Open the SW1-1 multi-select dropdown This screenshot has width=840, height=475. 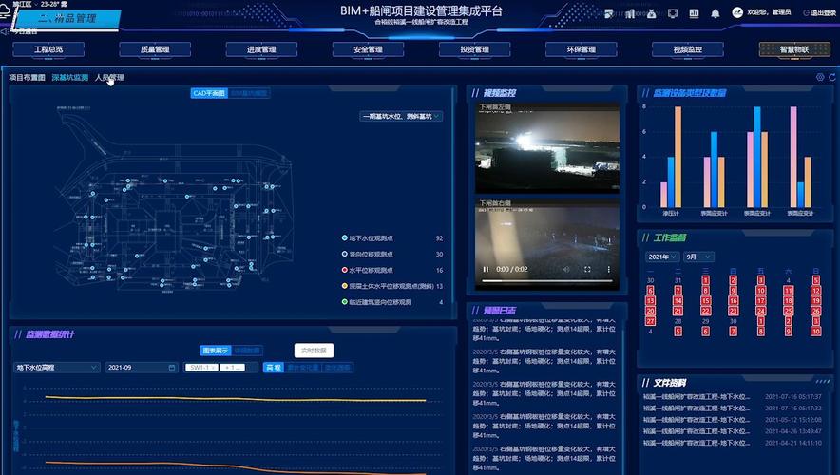click(221, 368)
